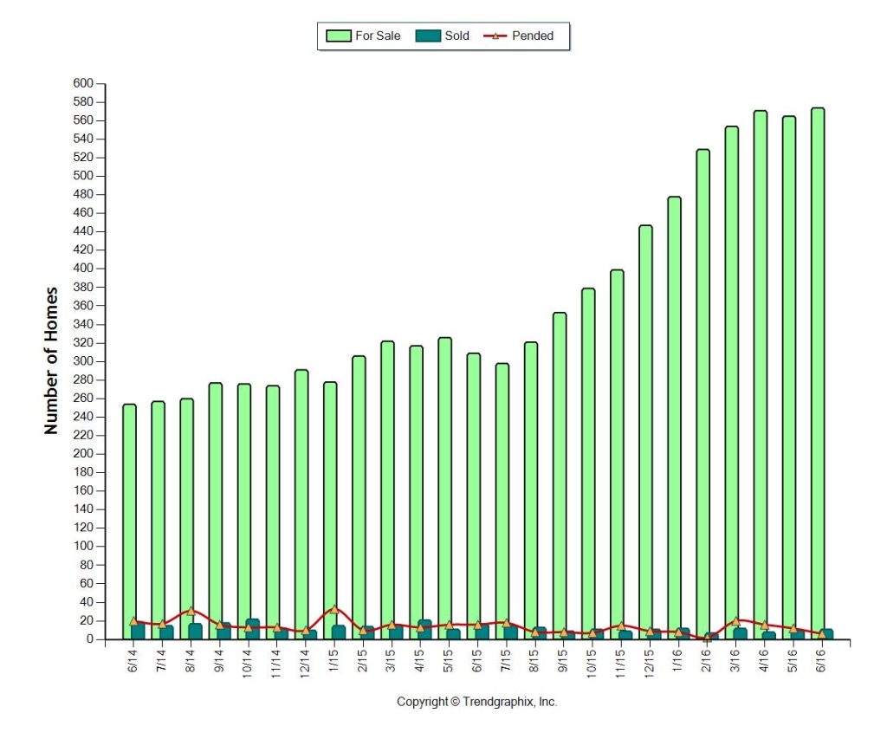Image resolution: width=887 pixels, height=739 pixels.
Task: Click the 8/14 Pended triangle marker
Action: [191, 611]
